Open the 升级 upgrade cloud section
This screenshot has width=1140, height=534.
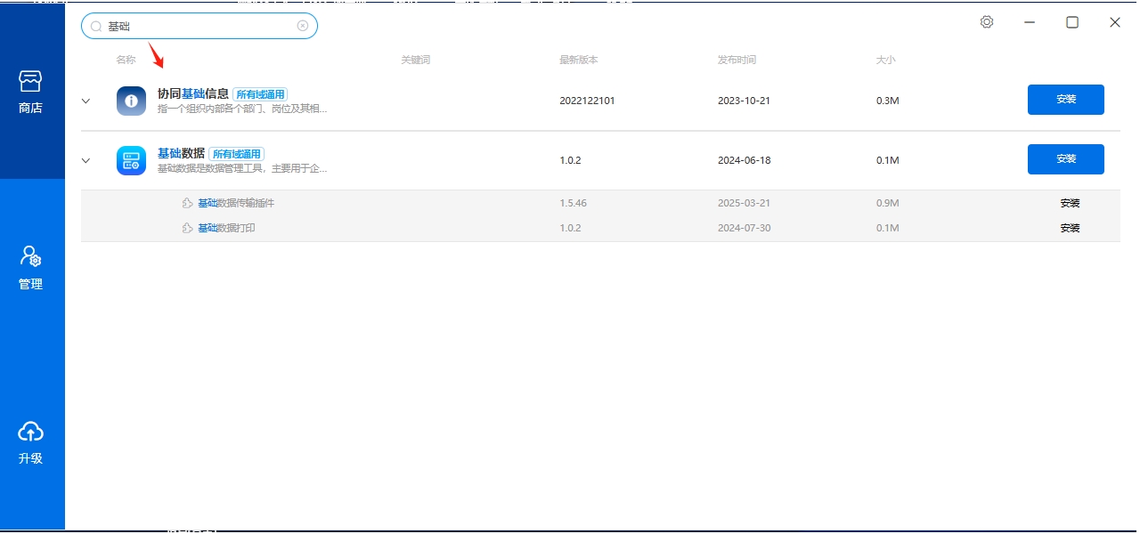(31, 443)
